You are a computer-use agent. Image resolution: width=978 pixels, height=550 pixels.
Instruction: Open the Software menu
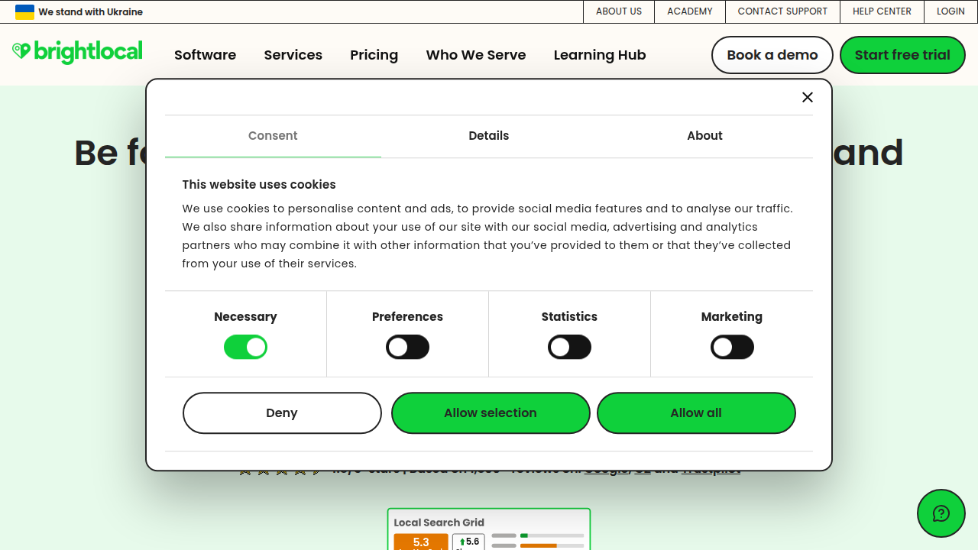point(205,55)
